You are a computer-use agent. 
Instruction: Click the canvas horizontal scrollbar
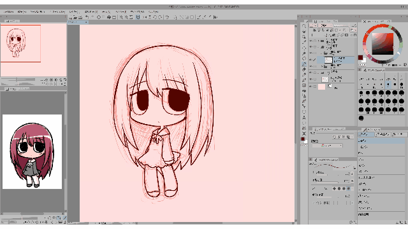198,223
